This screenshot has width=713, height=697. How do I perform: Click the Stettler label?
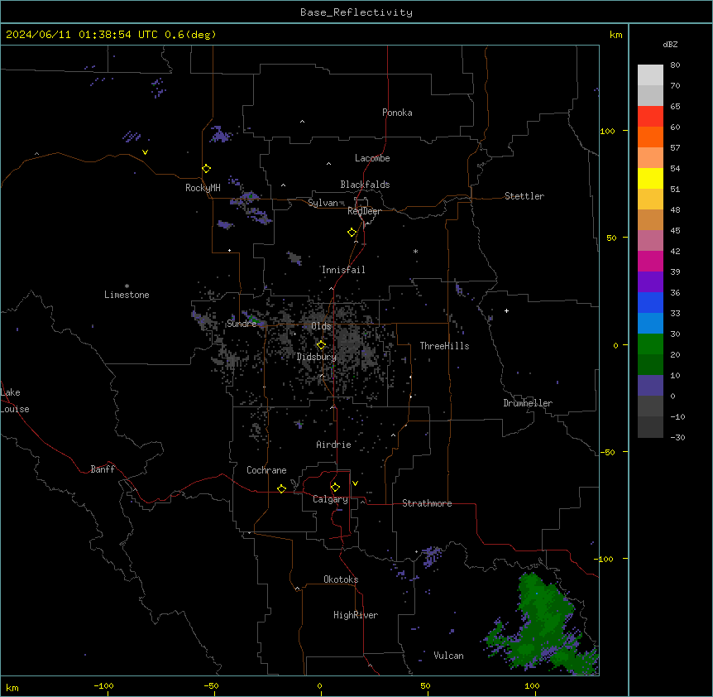pos(524,196)
